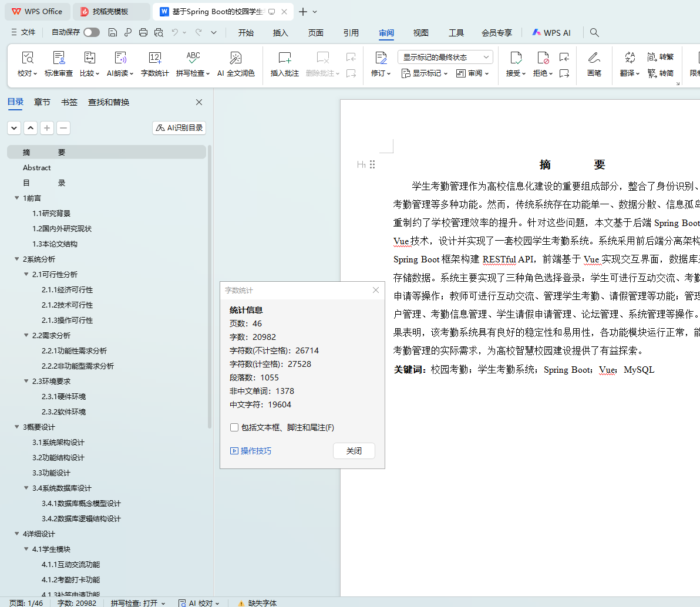The width and height of the screenshot is (700, 607).
Task: Switch to the 插入 ribbon tab
Action: point(281,33)
